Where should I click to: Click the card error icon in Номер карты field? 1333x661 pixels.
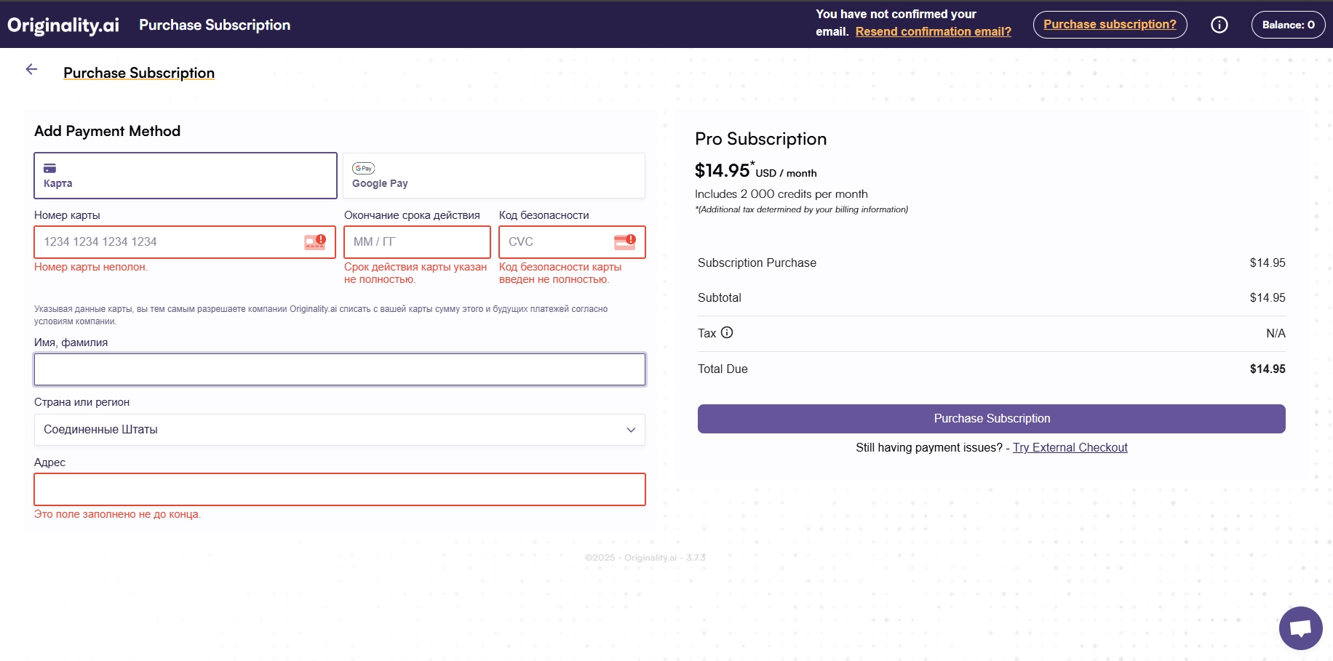pos(313,241)
